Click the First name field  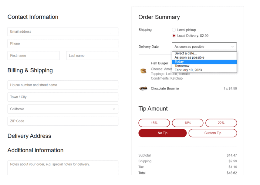[x=33, y=56]
